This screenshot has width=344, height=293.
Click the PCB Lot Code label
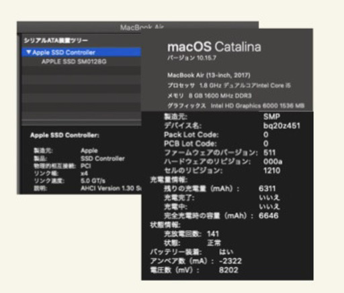[x=190, y=143]
